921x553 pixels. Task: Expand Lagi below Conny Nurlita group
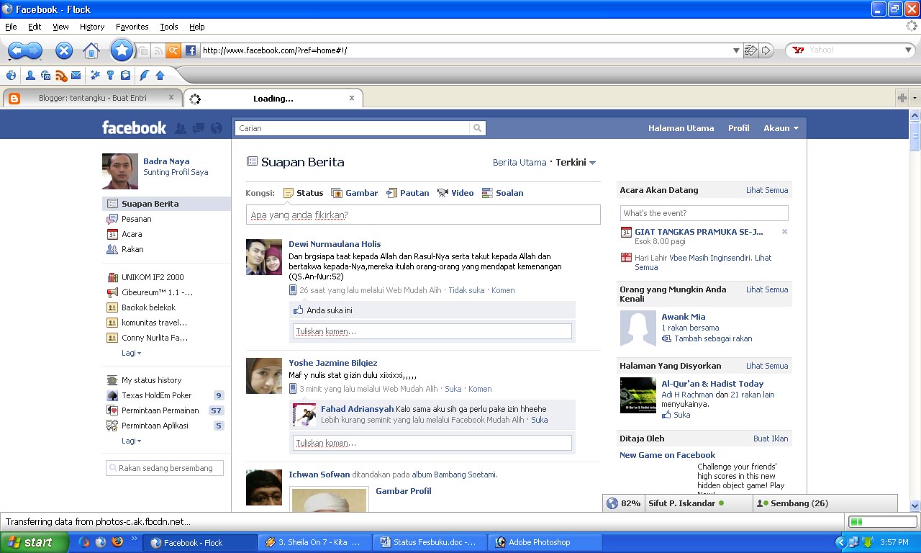pos(131,353)
